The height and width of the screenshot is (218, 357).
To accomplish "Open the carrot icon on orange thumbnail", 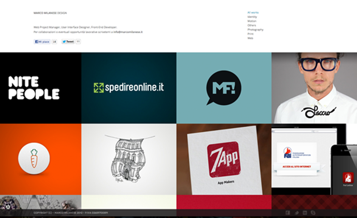I will 40,159.
